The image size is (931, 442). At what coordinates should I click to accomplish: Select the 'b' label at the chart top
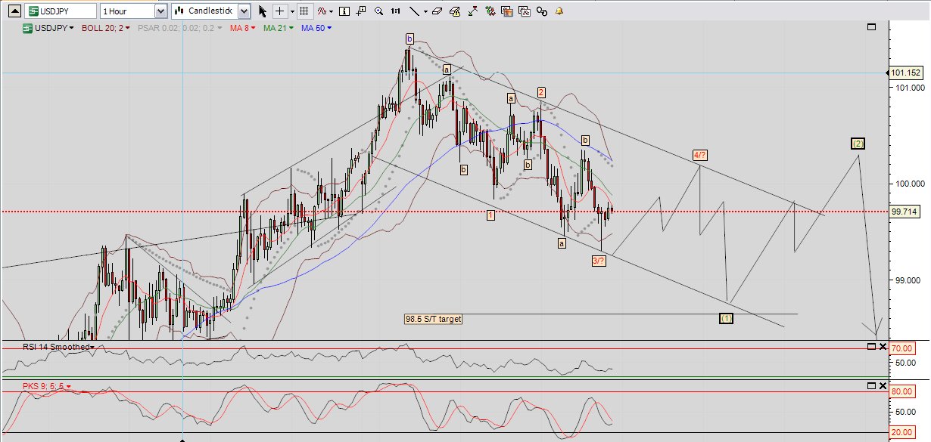[409, 39]
